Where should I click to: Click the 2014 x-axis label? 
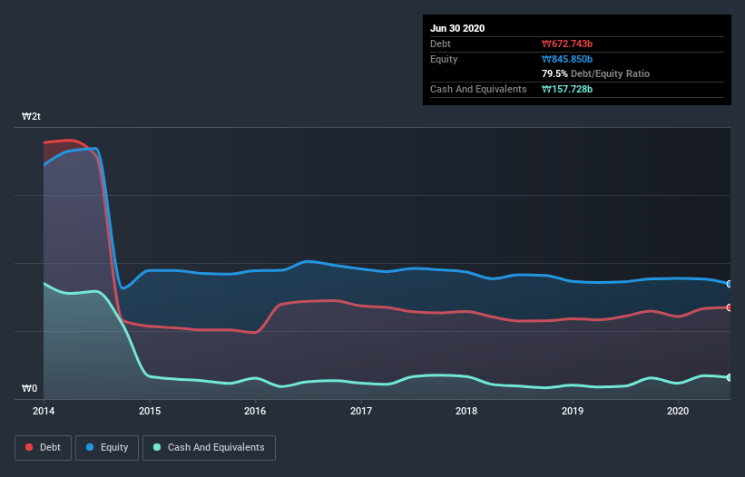[x=44, y=411]
